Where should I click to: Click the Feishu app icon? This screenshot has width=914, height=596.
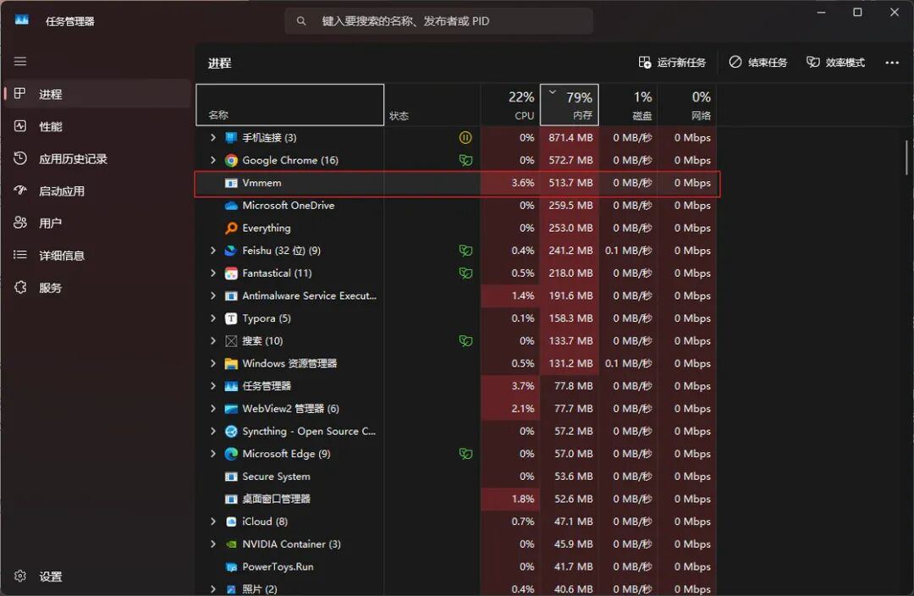tap(231, 251)
